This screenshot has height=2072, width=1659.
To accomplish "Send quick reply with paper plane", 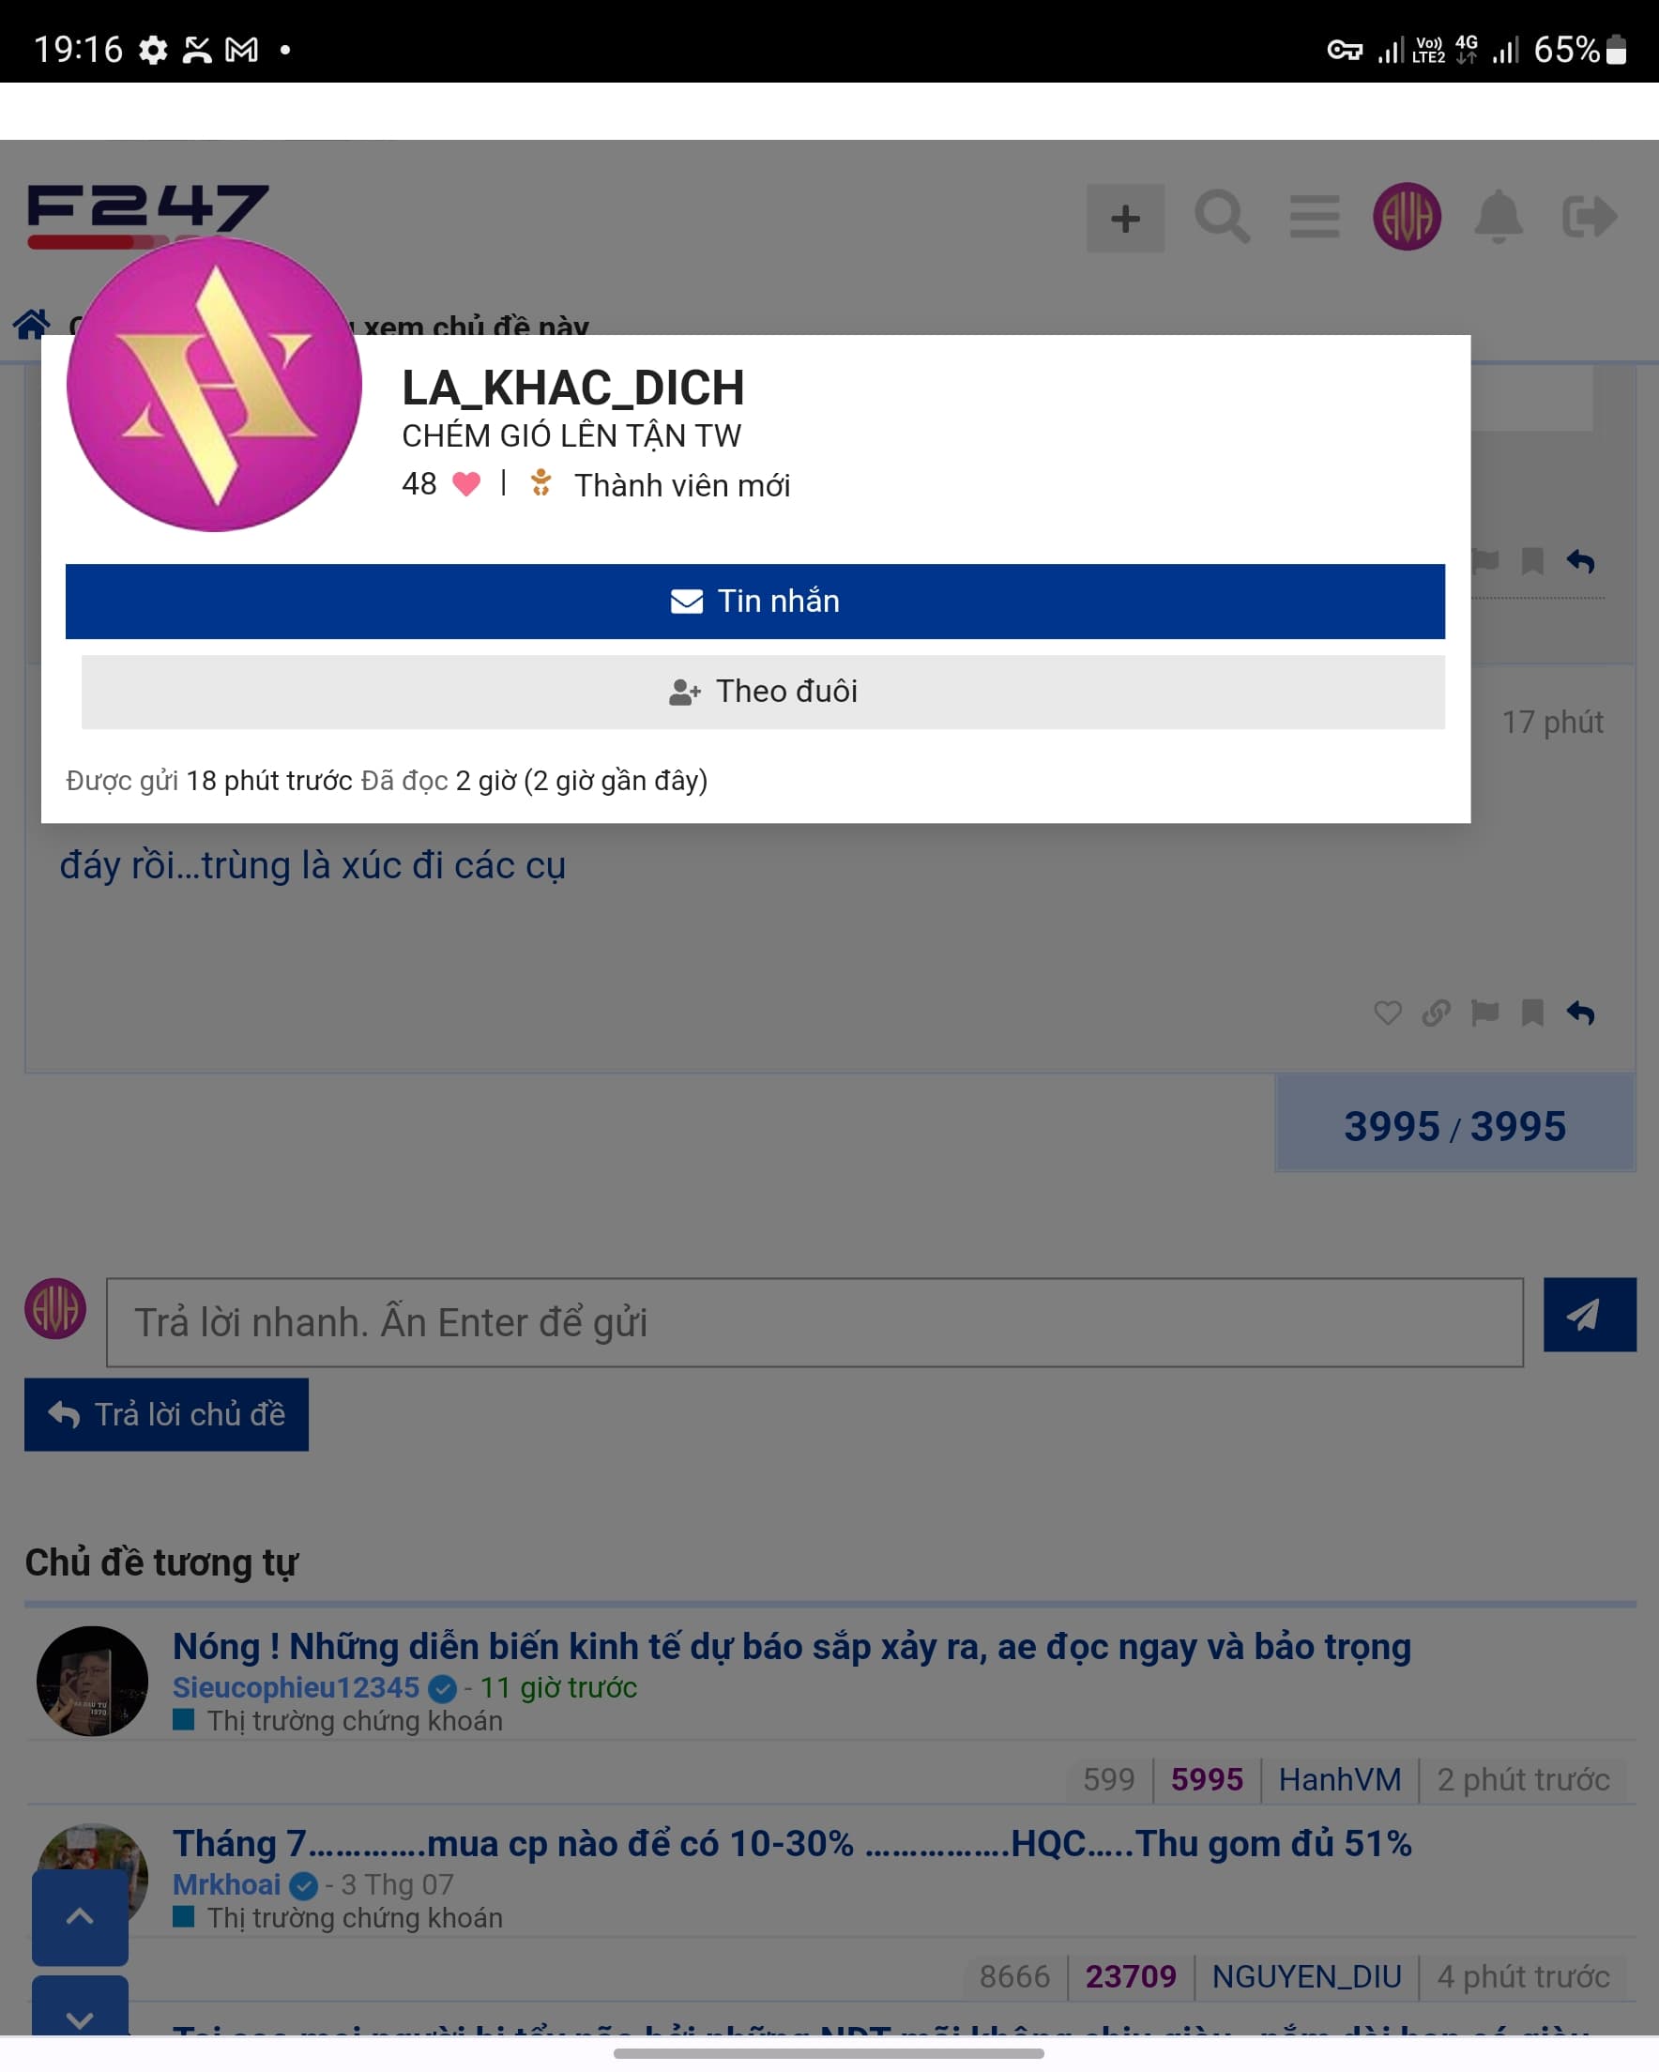I will coord(1590,1315).
